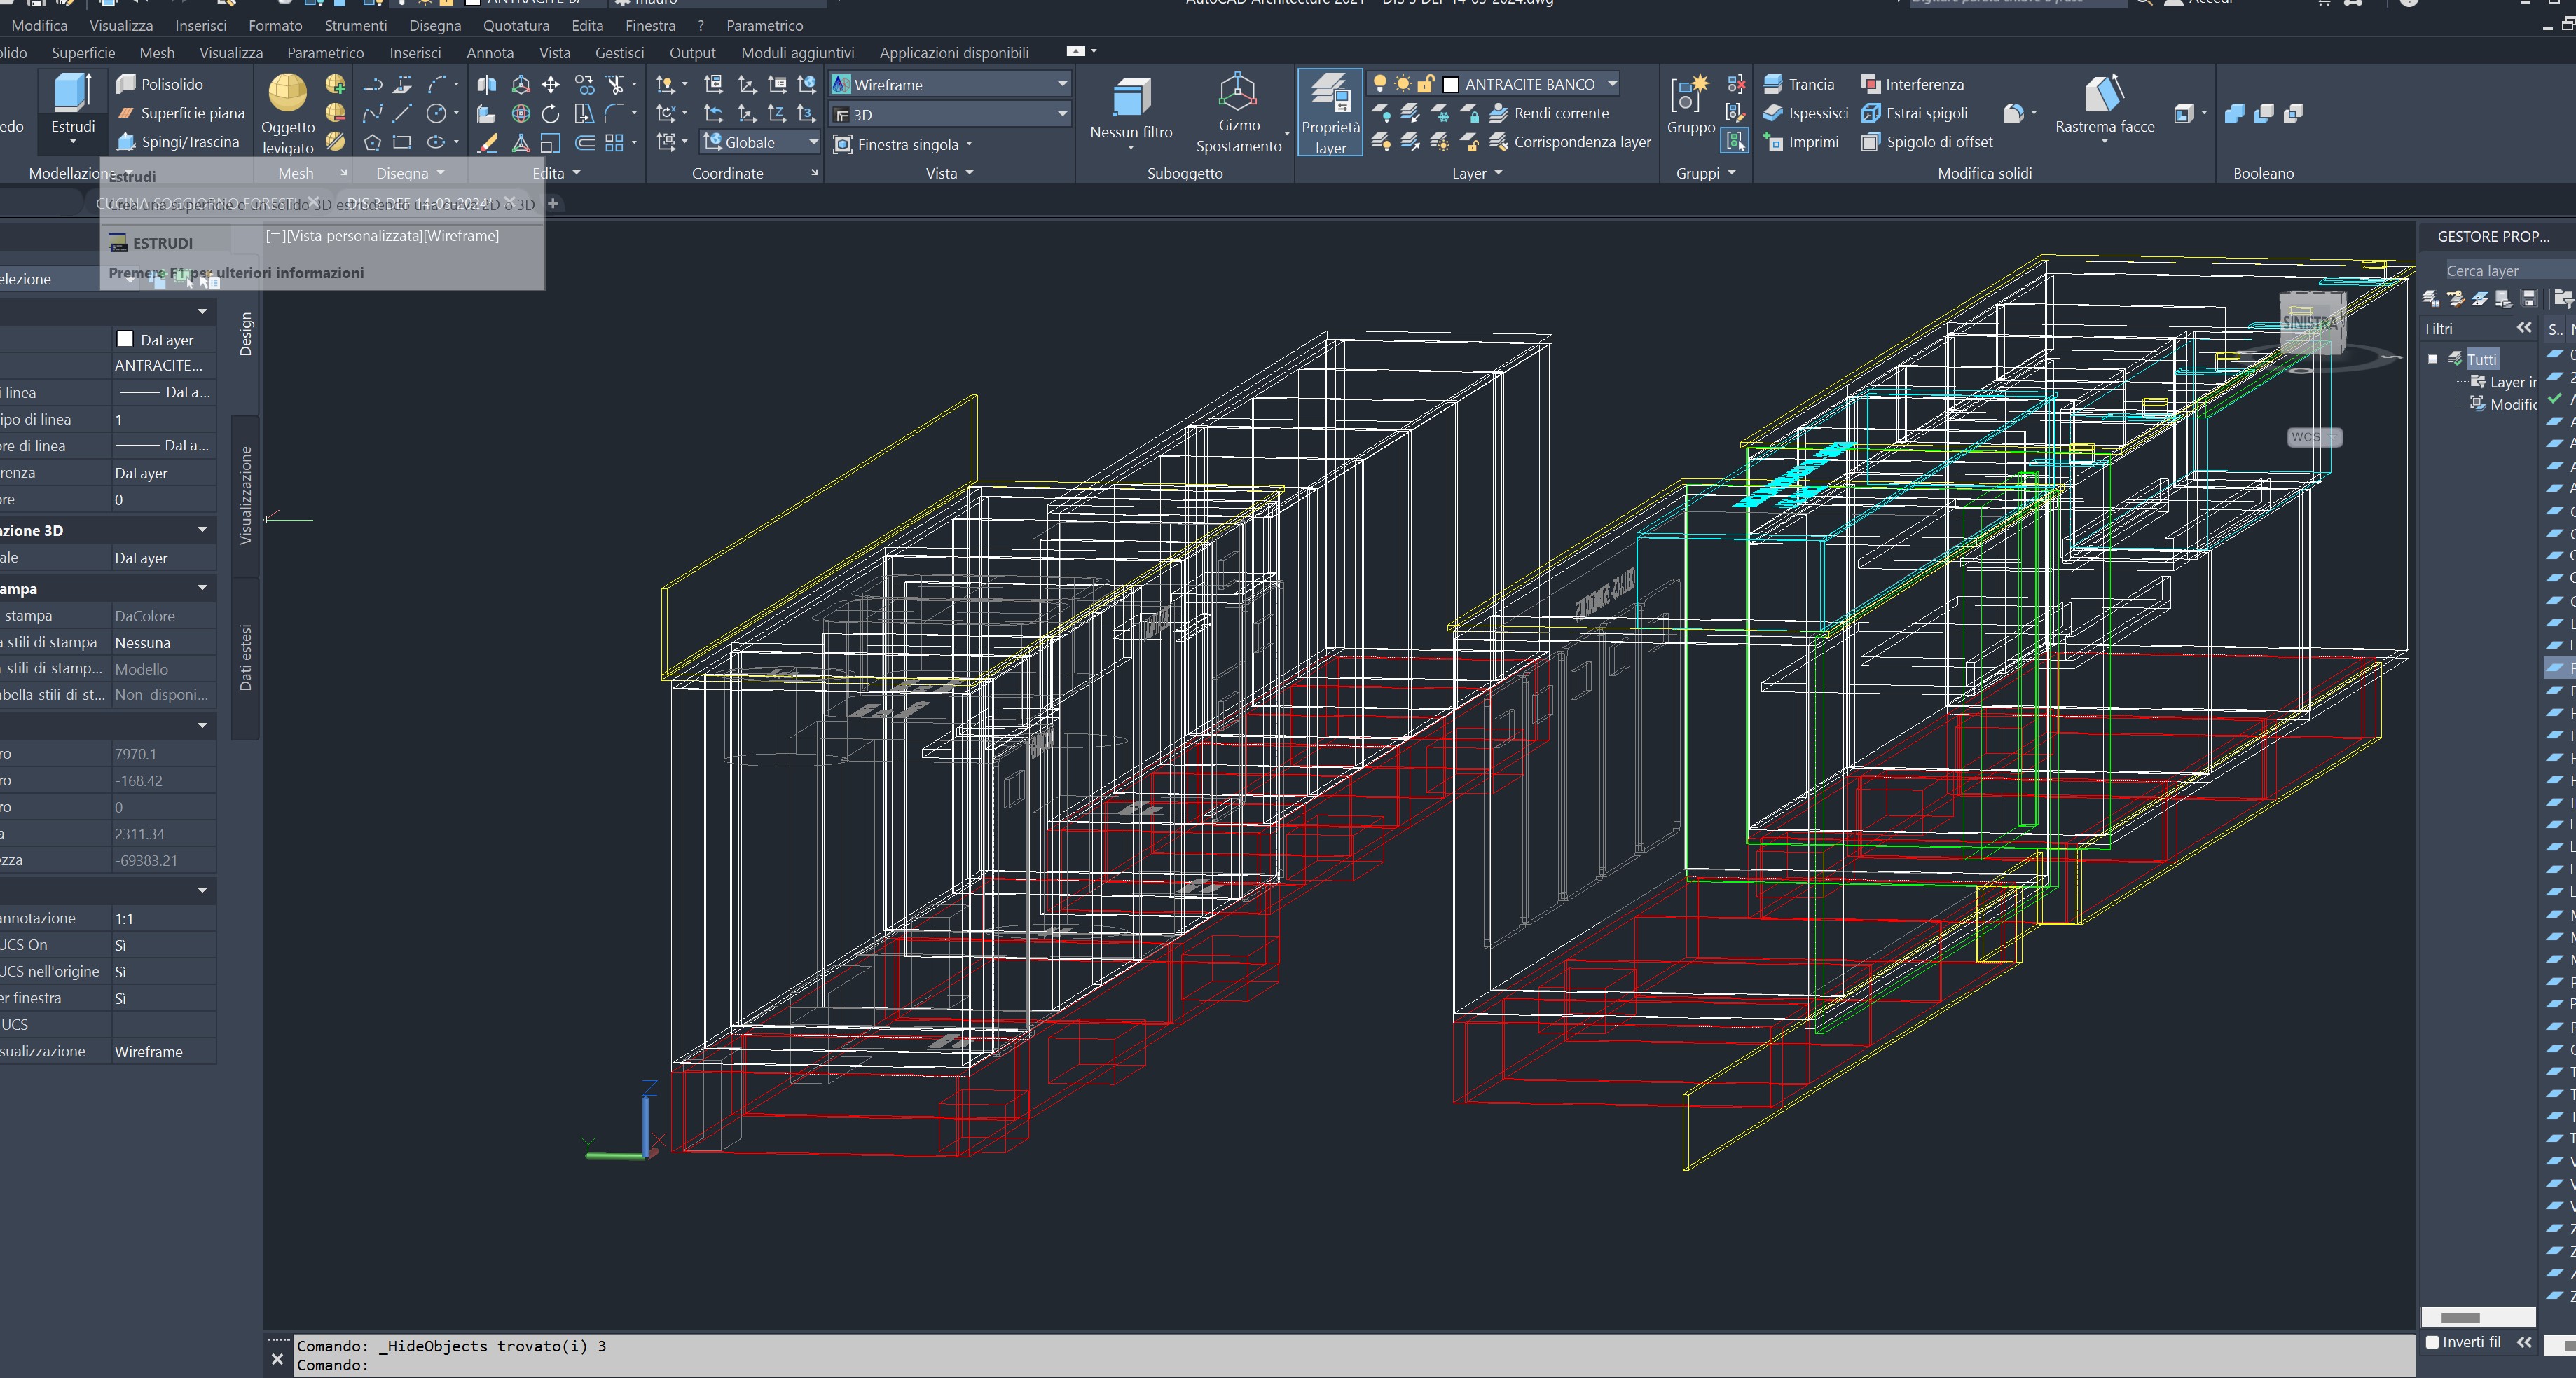
Task: Click the polygon drawing tool
Action: (372, 143)
